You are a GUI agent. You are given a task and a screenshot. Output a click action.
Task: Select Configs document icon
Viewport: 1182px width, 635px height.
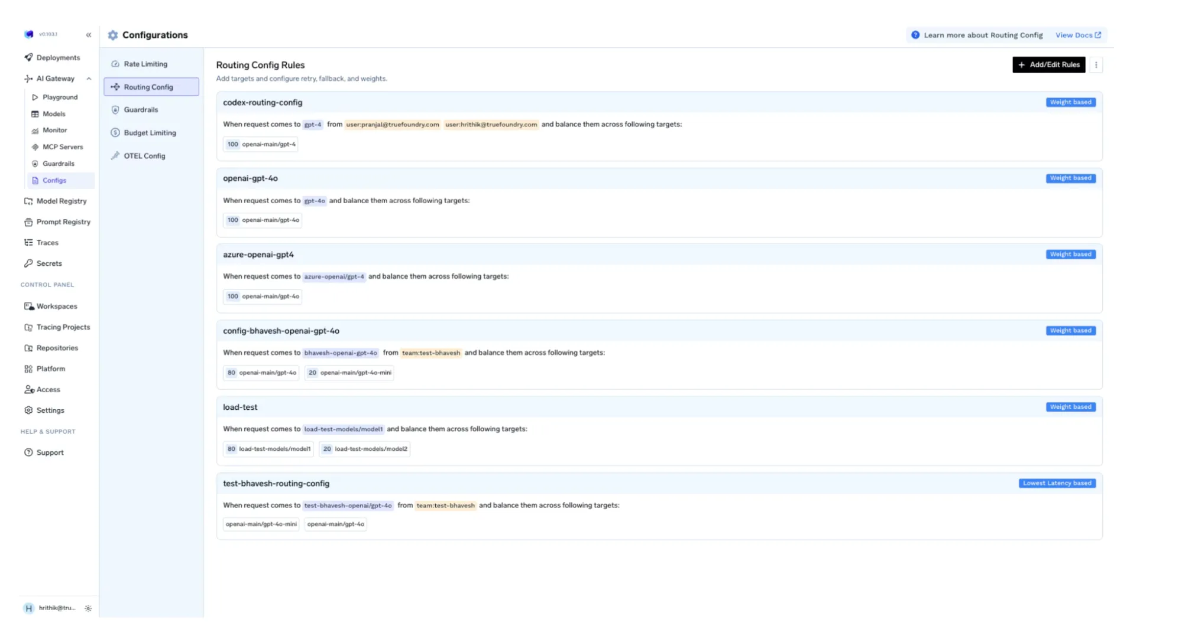[x=35, y=181]
